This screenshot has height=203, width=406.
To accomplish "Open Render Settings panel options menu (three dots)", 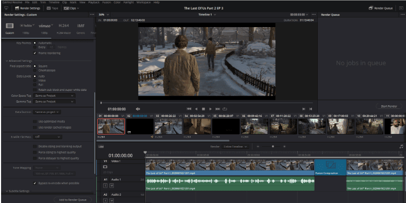I will tap(92, 15).
